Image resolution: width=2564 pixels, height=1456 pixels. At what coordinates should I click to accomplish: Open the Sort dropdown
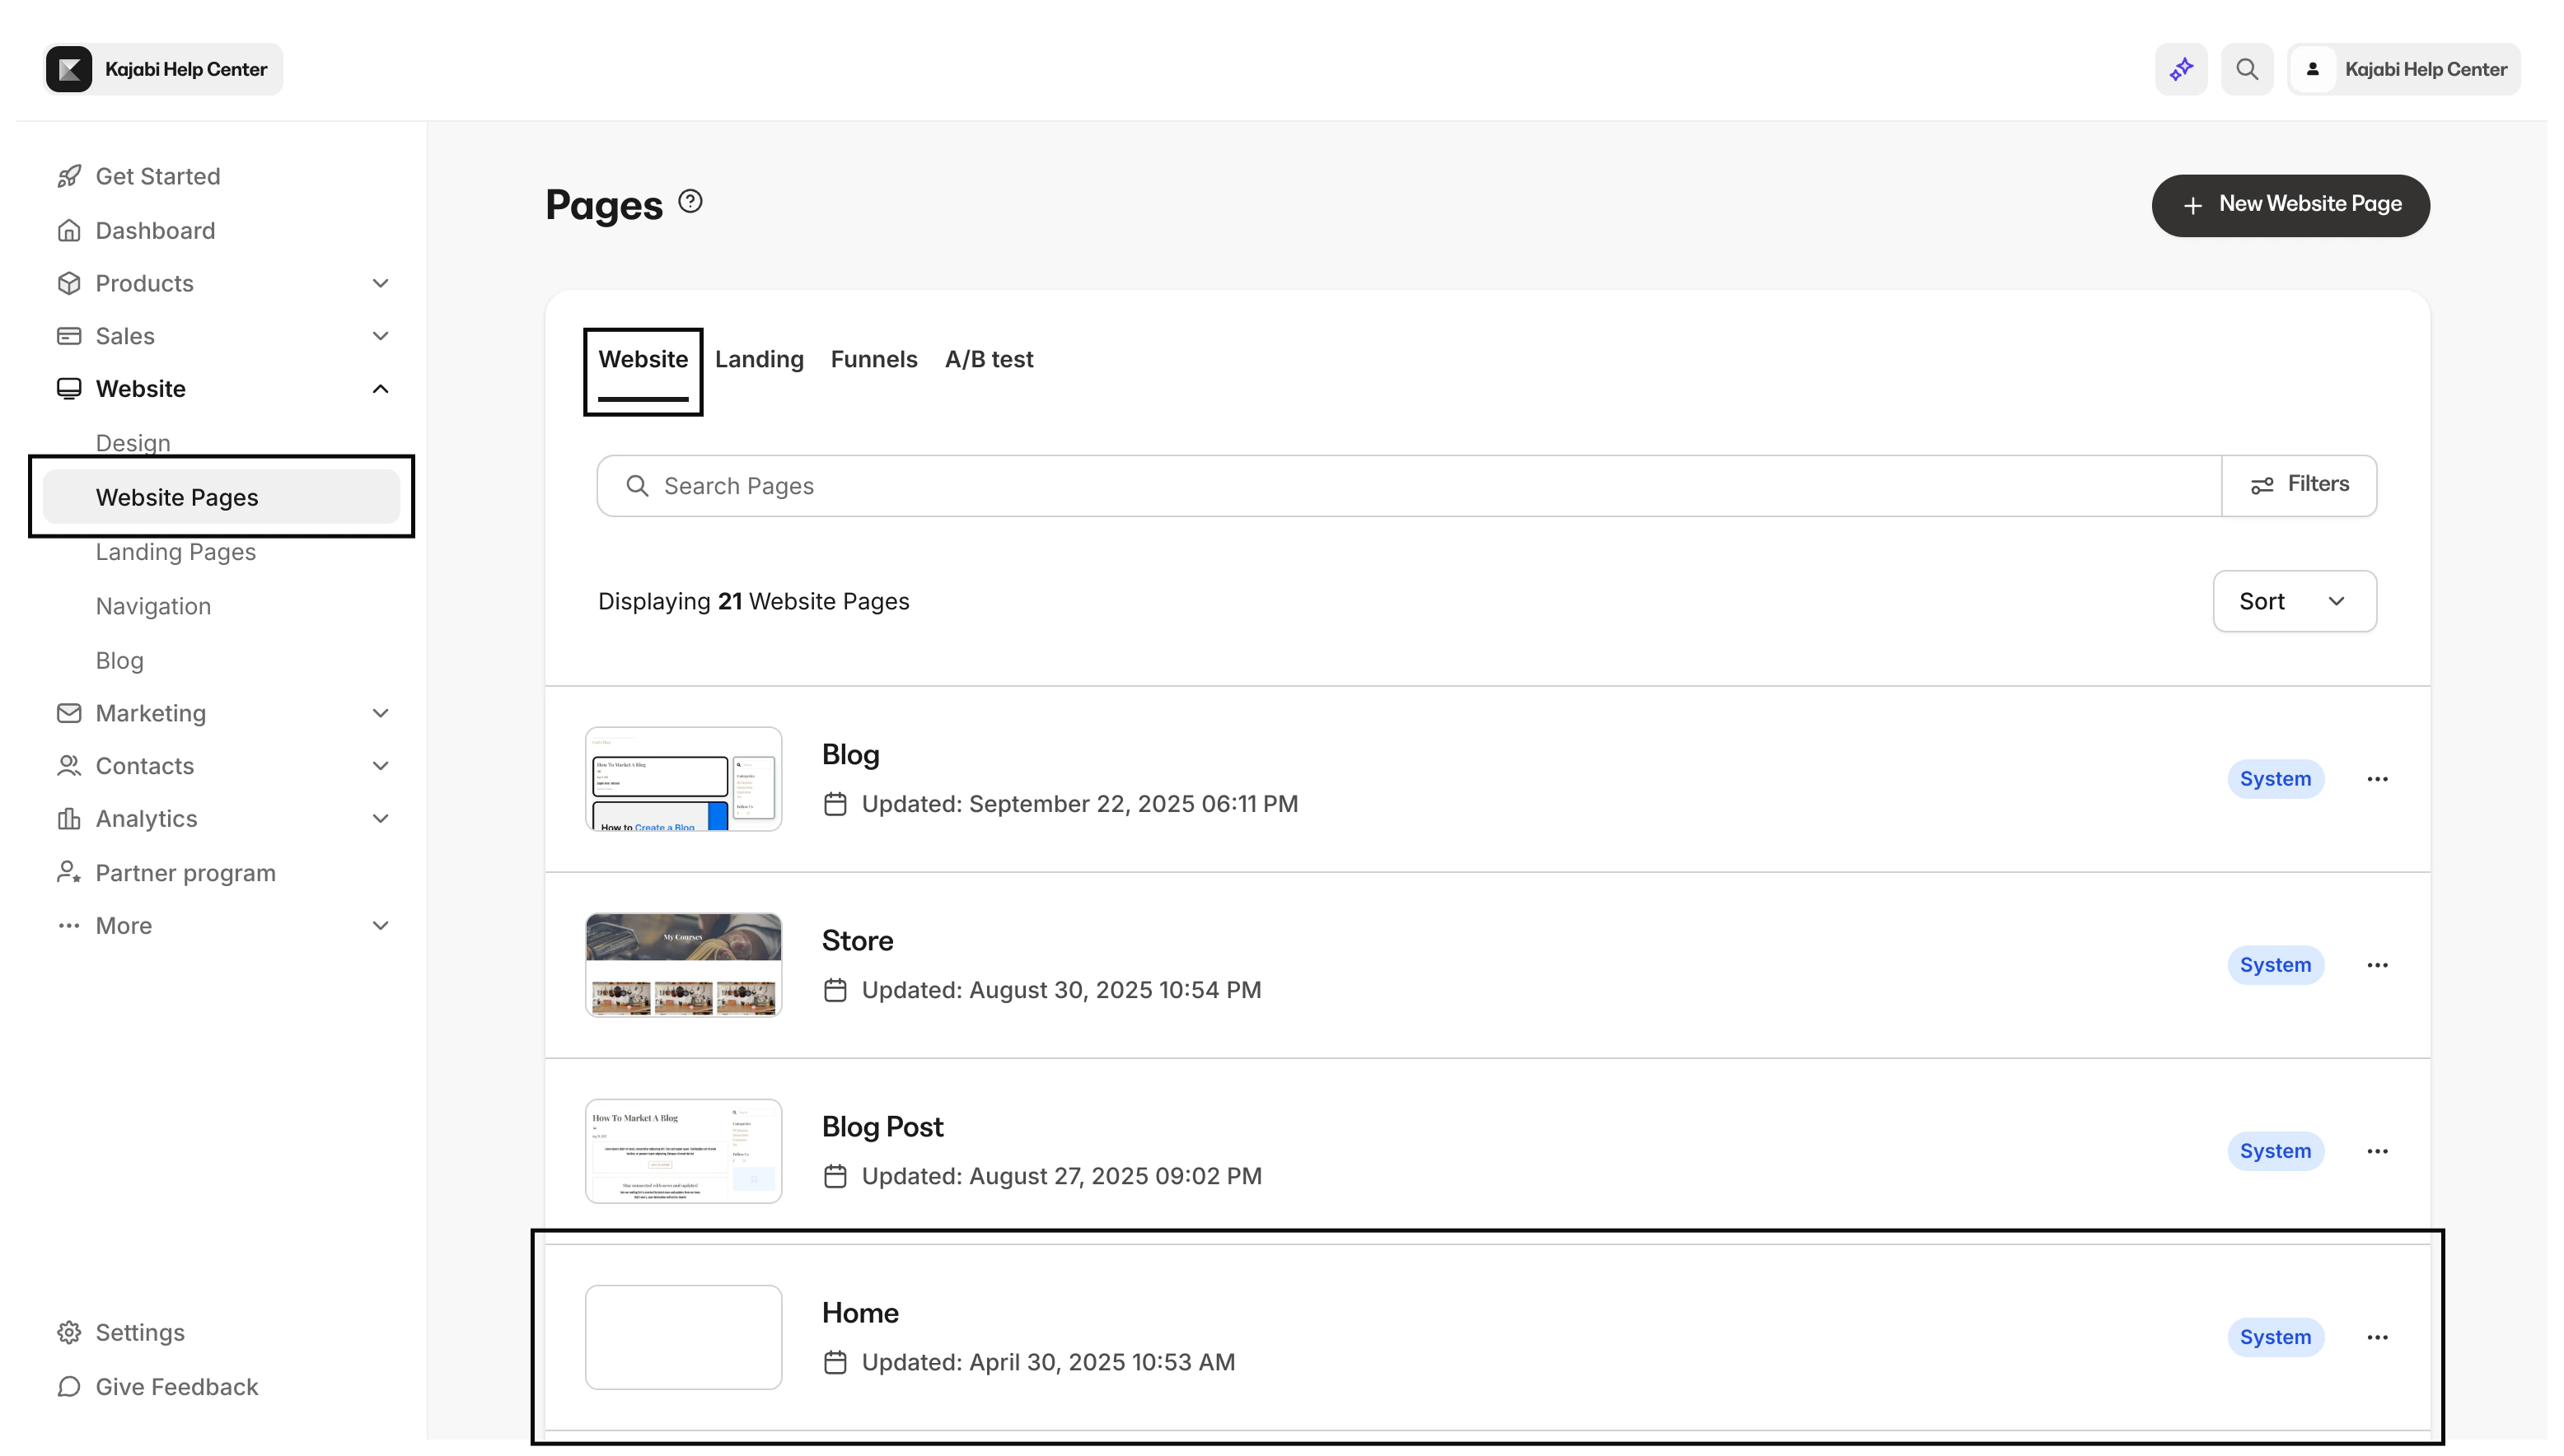pyautogui.click(x=2295, y=601)
